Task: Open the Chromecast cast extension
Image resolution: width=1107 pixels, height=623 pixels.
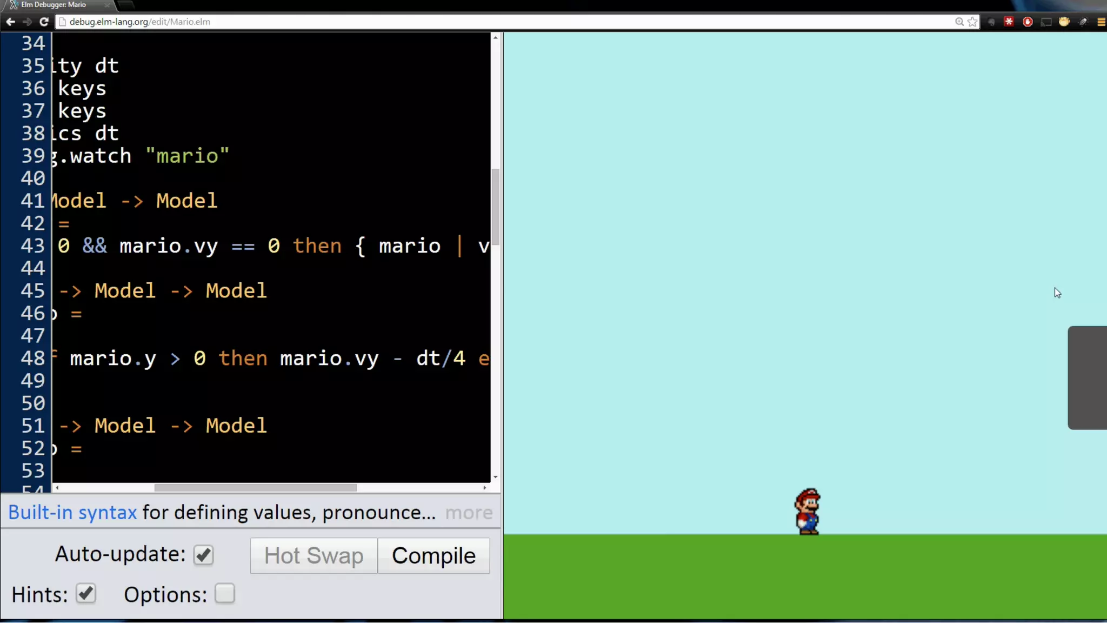Action: 1046,22
